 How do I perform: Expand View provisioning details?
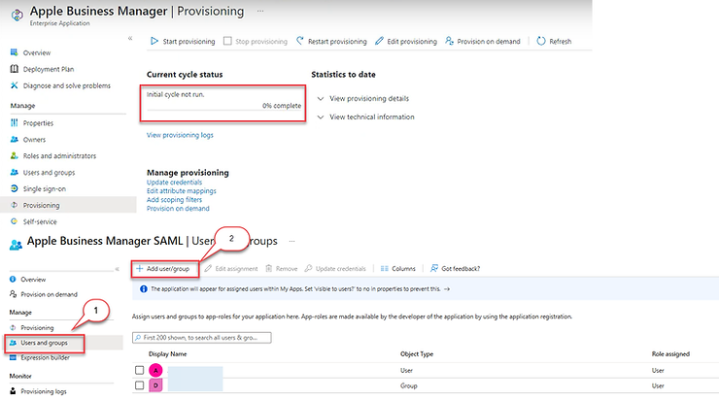pyautogui.click(x=362, y=98)
